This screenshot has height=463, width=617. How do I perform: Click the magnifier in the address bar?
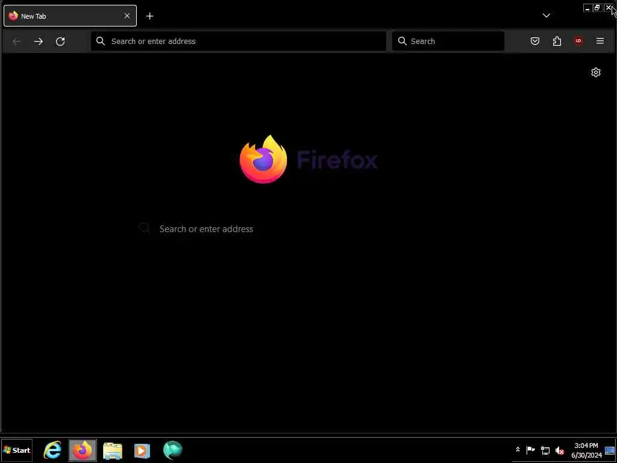[101, 41]
